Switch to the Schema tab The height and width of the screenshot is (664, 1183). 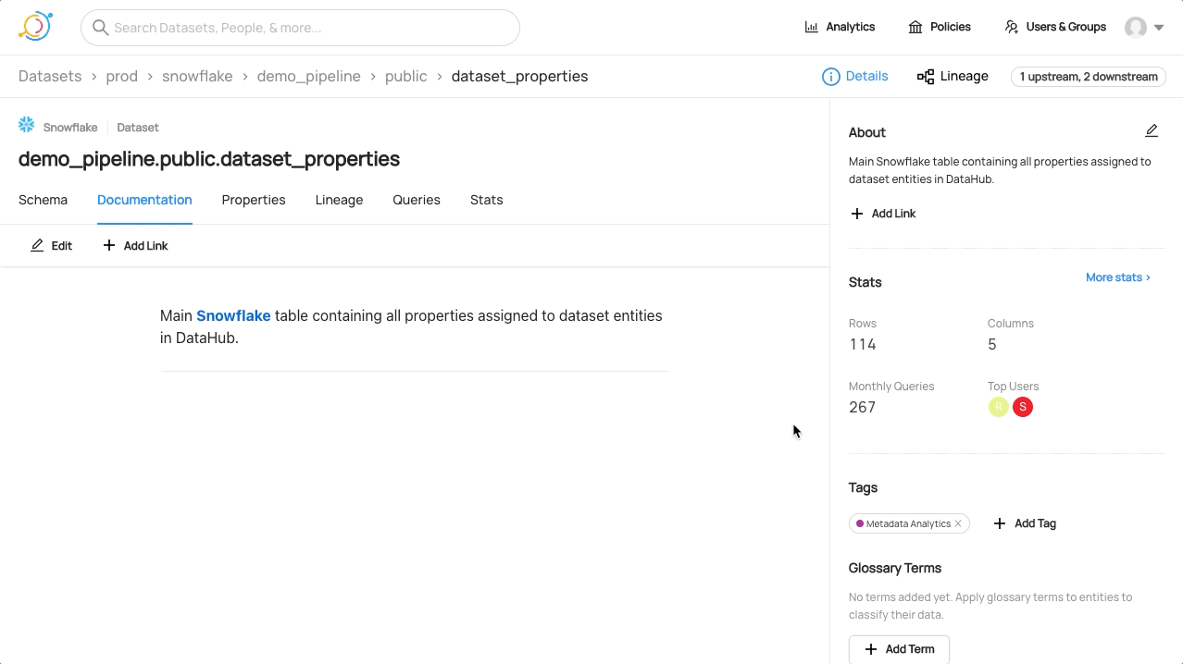click(43, 200)
